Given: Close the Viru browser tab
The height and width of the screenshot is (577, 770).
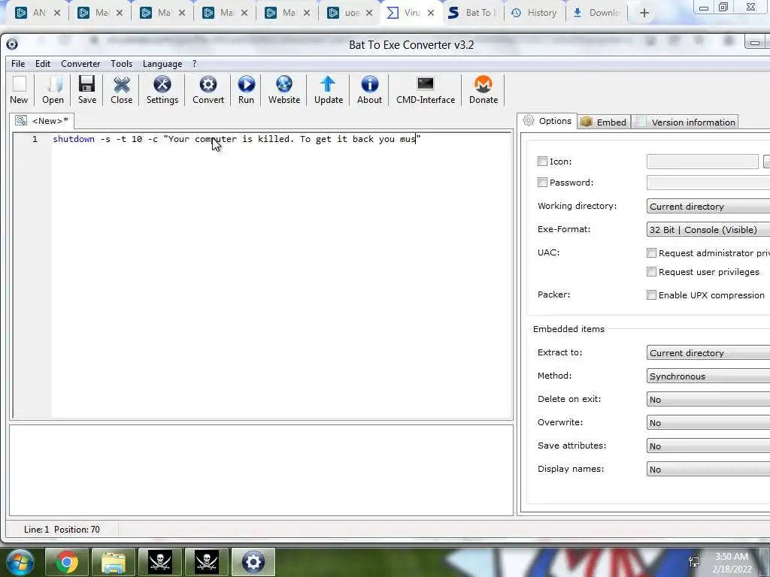Looking at the screenshot, I should tap(431, 14).
